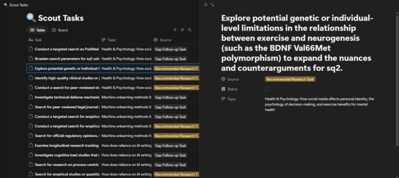Screen dimensions: 399x178
Task: Open the Task column header menu
Action: point(35,40)
